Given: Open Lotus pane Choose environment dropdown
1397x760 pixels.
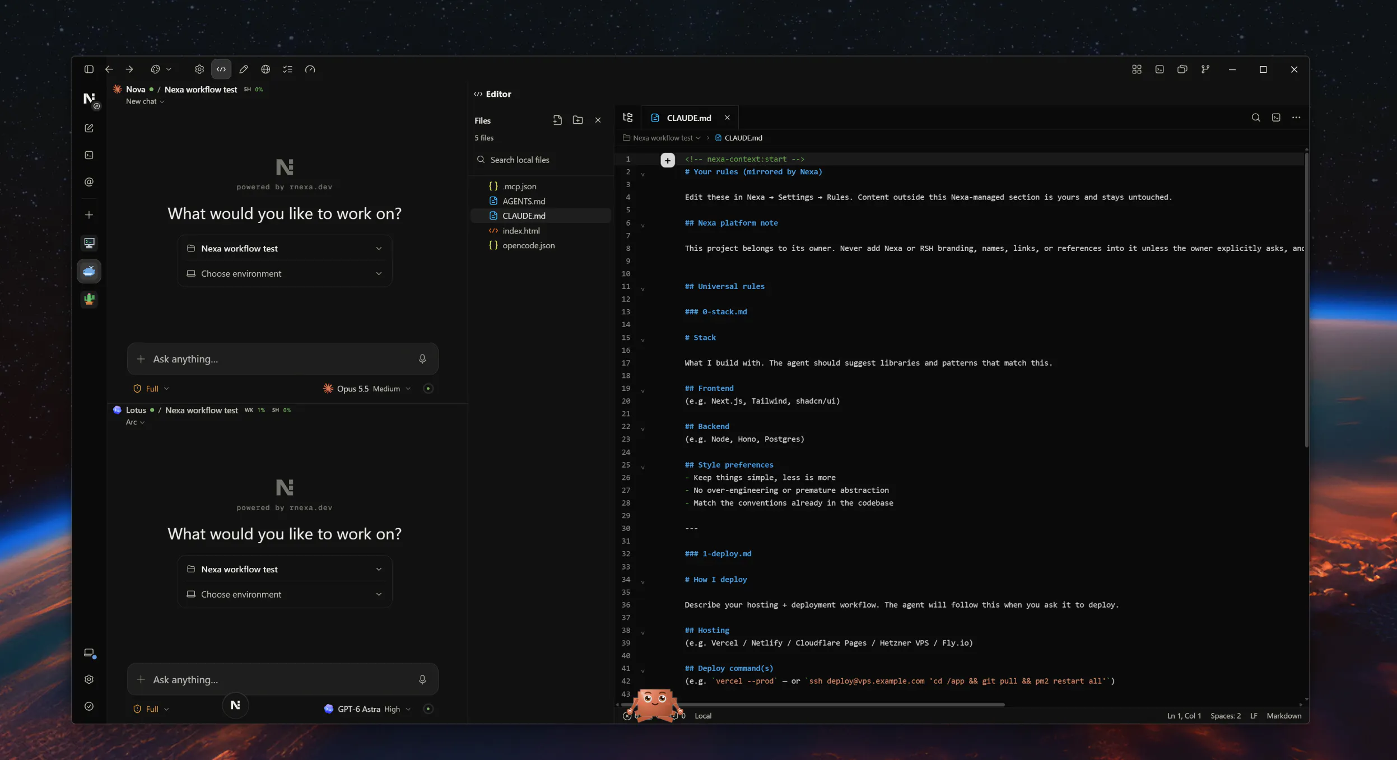Looking at the screenshot, I should (285, 595).
